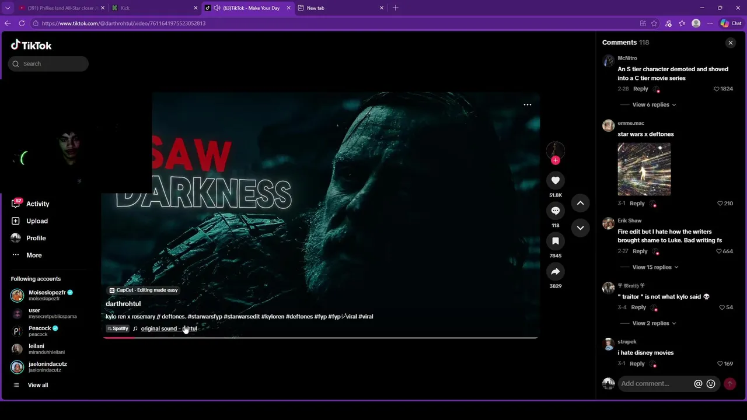Like the video with the heart icon

(555, 180)
